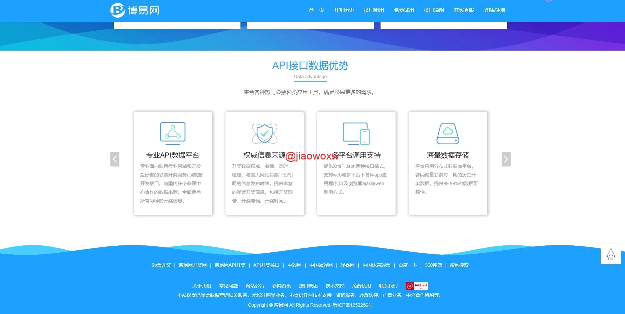
Task: Select the API接口数据优势 section heading
Action: pyautogui.click(x=310, y=66)
